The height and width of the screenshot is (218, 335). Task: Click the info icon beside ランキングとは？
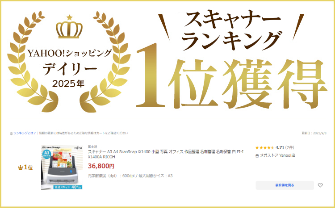[x=11, y=134]
